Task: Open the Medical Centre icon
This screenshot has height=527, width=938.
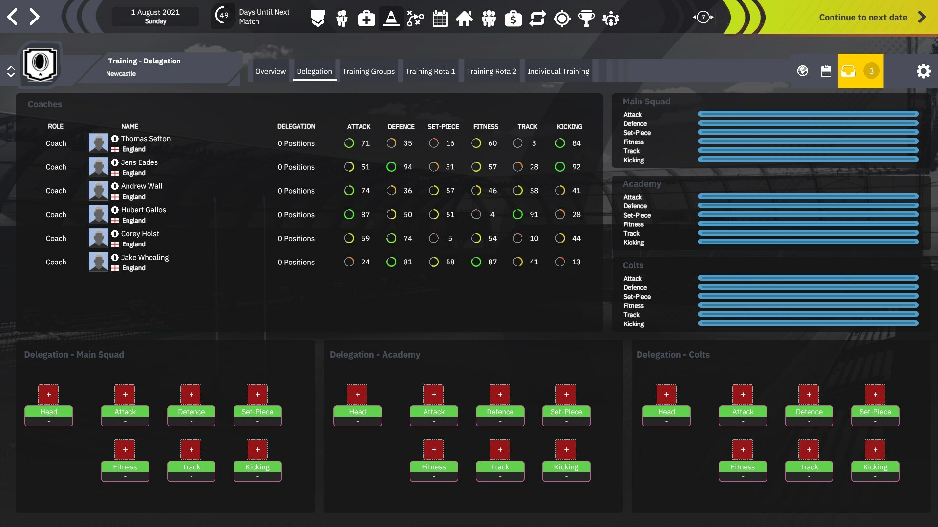Action: pos(366,18)
